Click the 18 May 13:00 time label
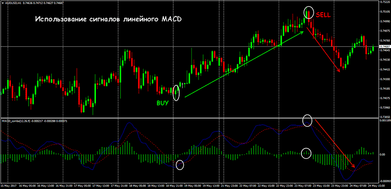The image size is (391, 189). [155, 186]
